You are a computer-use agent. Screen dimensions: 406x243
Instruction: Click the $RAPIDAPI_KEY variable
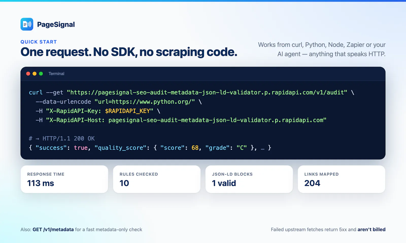pos(128,111)
